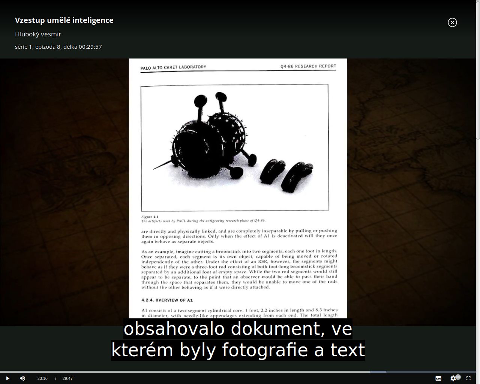Open the player settings gear
This screenshot has height=384, width=480.
point(453,378)
